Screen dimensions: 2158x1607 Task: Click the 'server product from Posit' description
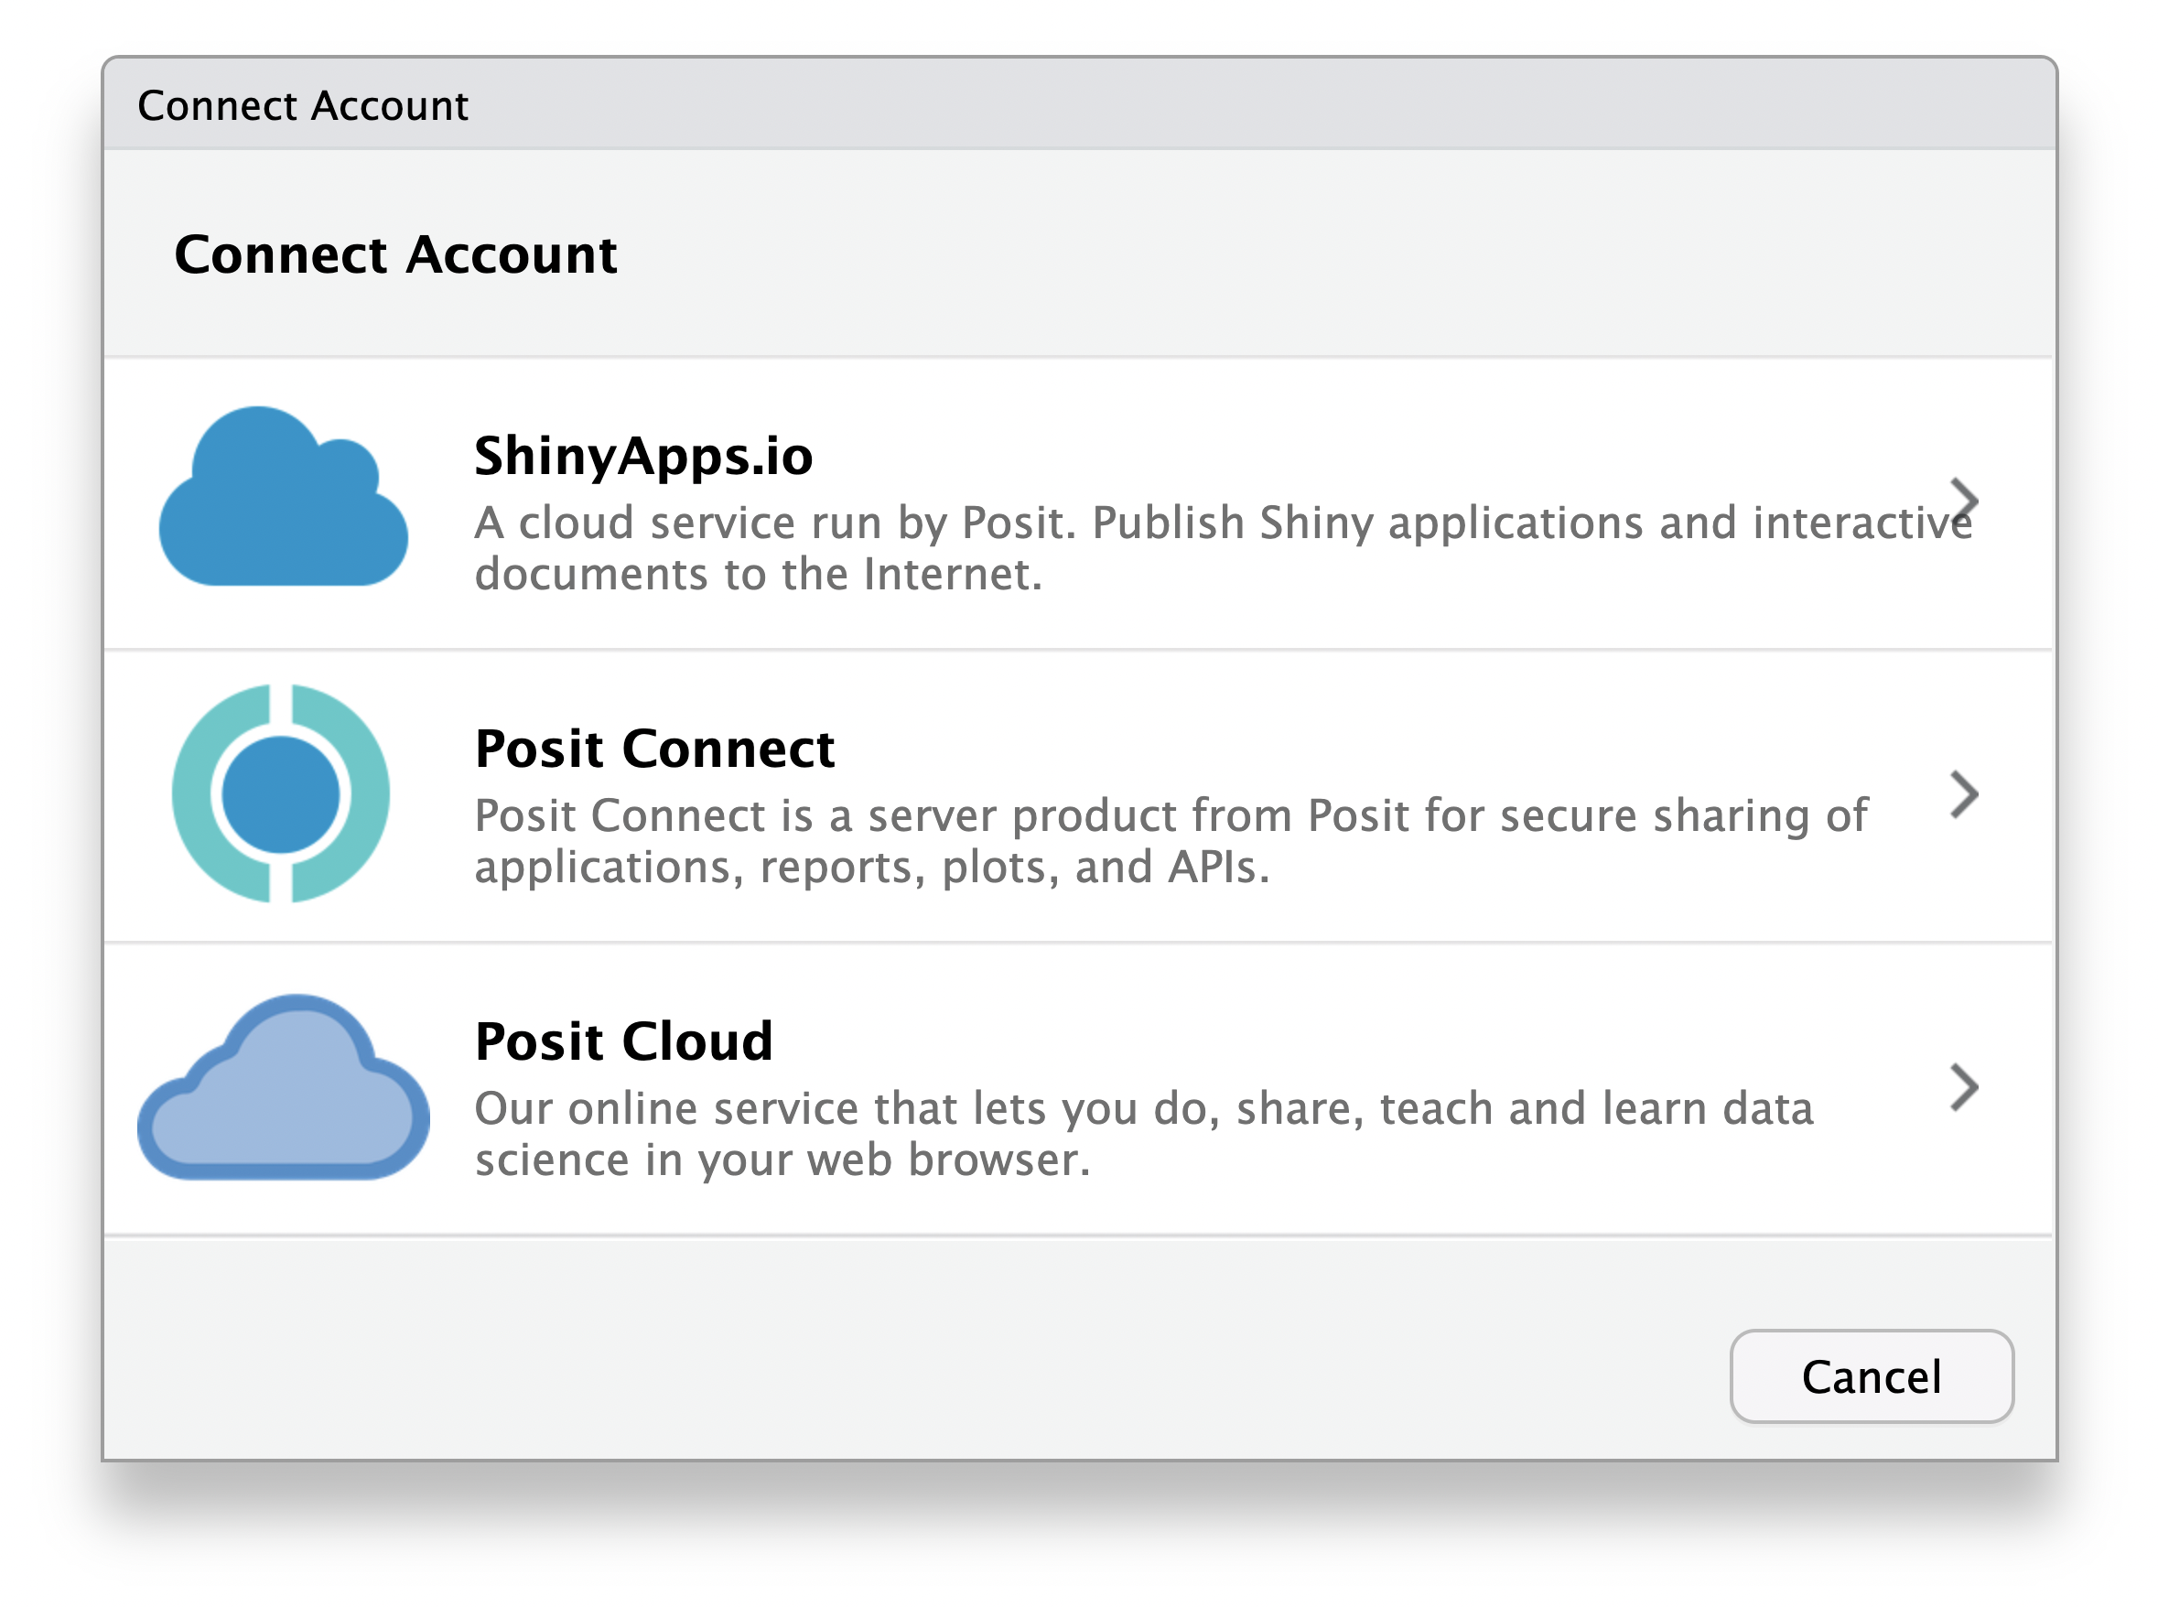[1171, 840]
